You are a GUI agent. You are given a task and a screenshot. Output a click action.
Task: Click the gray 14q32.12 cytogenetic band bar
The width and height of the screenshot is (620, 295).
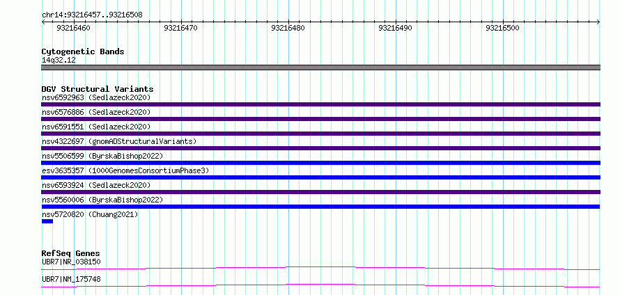[x=320, y=67]
